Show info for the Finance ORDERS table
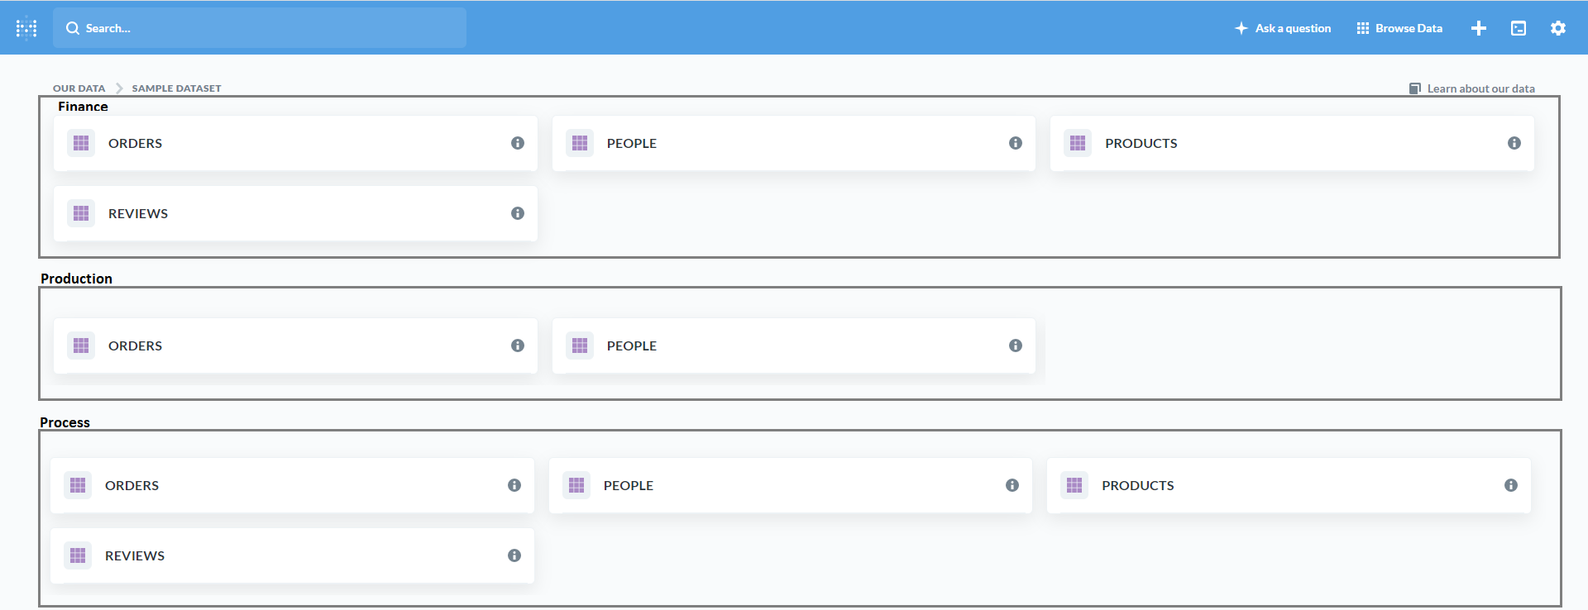1588x610 pixels. [x=517, y=142]
